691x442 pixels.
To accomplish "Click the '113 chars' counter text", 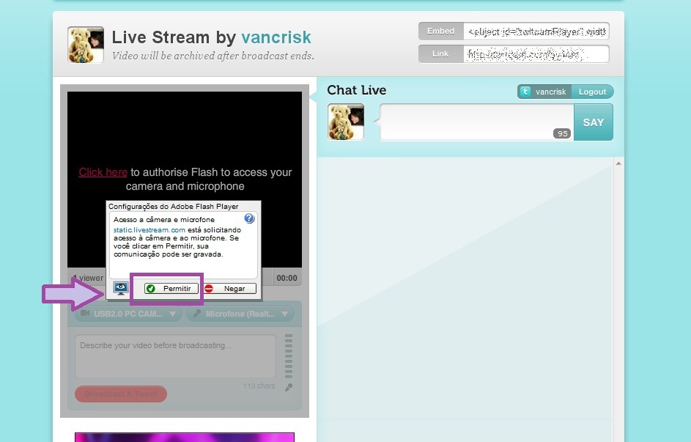I will pyautogui.click(x=259, y=386).
